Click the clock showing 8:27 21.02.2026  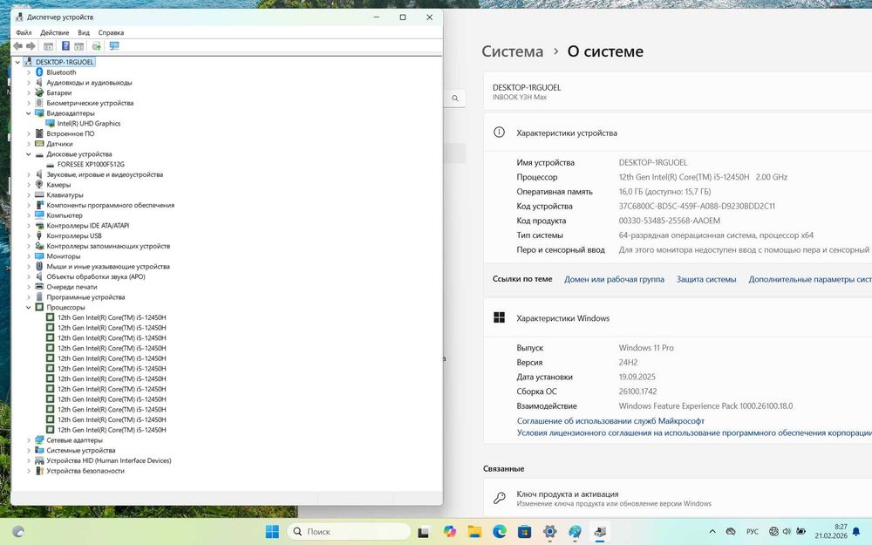tap(831, 531)
